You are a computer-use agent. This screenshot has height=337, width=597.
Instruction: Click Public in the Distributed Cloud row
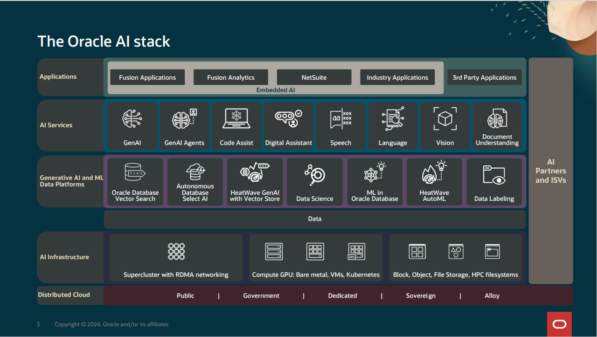coord(186,296)
